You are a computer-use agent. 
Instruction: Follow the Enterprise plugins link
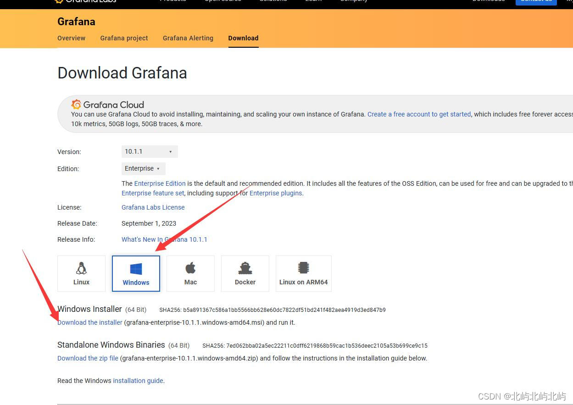pyautogui.click(x=276, y=194)
